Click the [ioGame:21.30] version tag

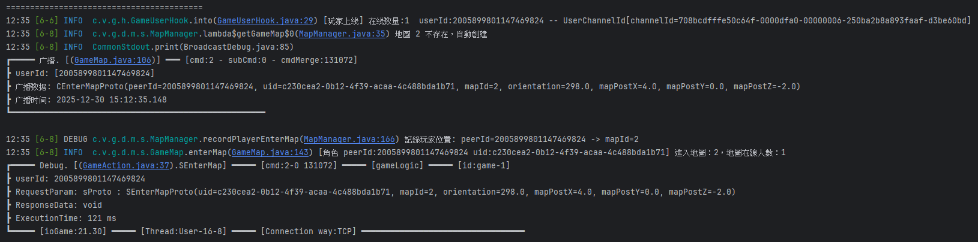tap(73, 231)
